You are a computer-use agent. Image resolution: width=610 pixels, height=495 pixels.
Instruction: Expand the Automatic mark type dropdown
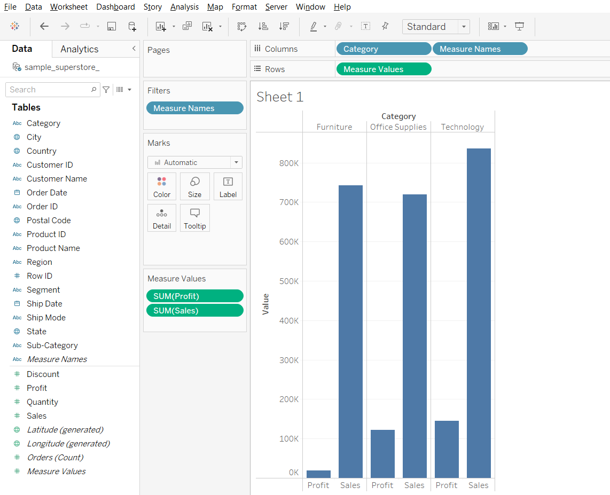[236, 162]
